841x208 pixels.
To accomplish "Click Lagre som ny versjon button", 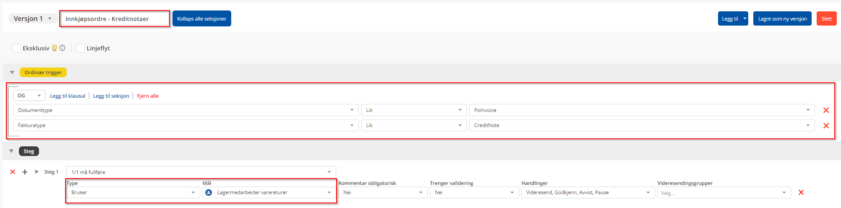I will coord(782,18).
